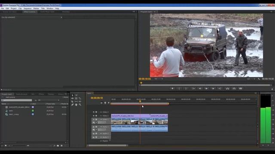Toggle Video 2 track output eye

coord(94,116)
